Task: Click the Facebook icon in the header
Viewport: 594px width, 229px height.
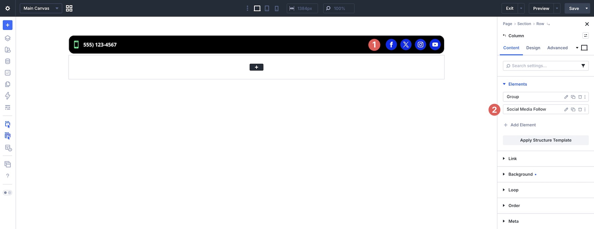Action: pos(391,45)
